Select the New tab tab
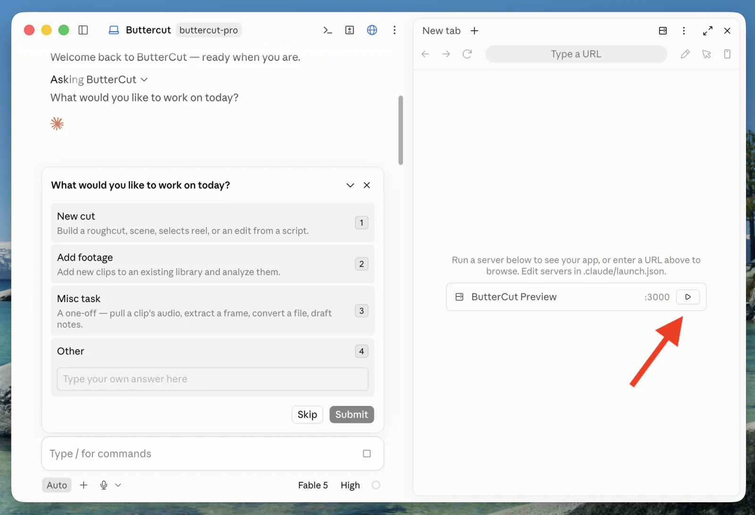 (441, 31)
